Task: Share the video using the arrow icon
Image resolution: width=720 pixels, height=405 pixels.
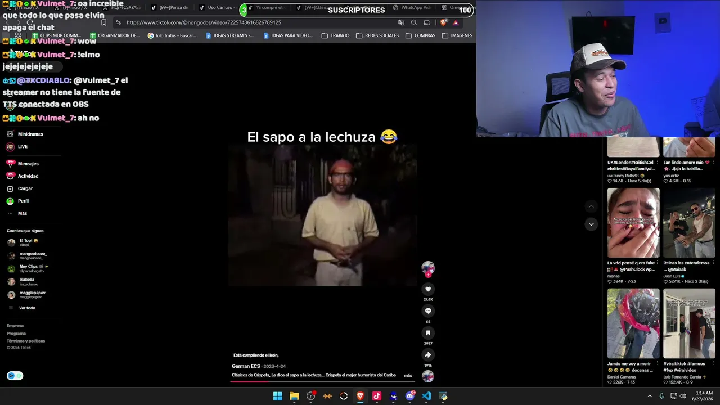Action: pyautogui.click(x=428, y=355)
